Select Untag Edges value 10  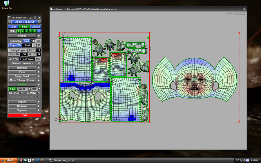(x=39, y=50)
